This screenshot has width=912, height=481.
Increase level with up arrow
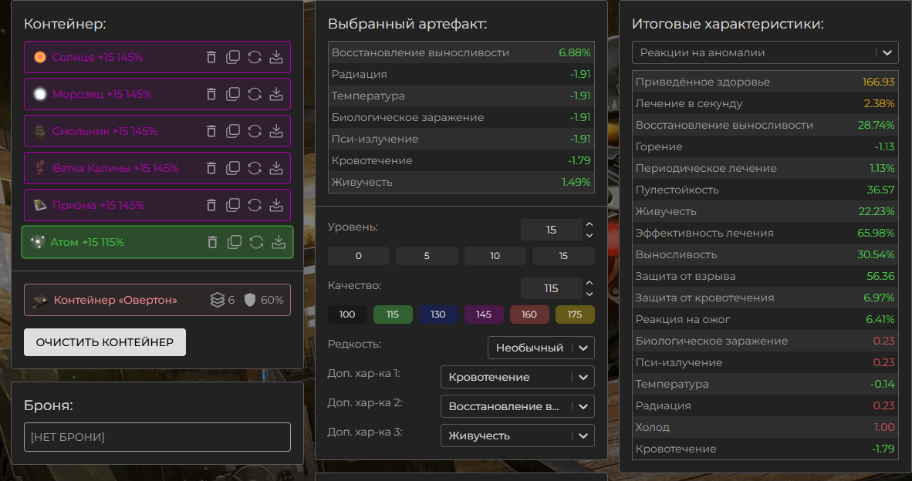(589, 224)
